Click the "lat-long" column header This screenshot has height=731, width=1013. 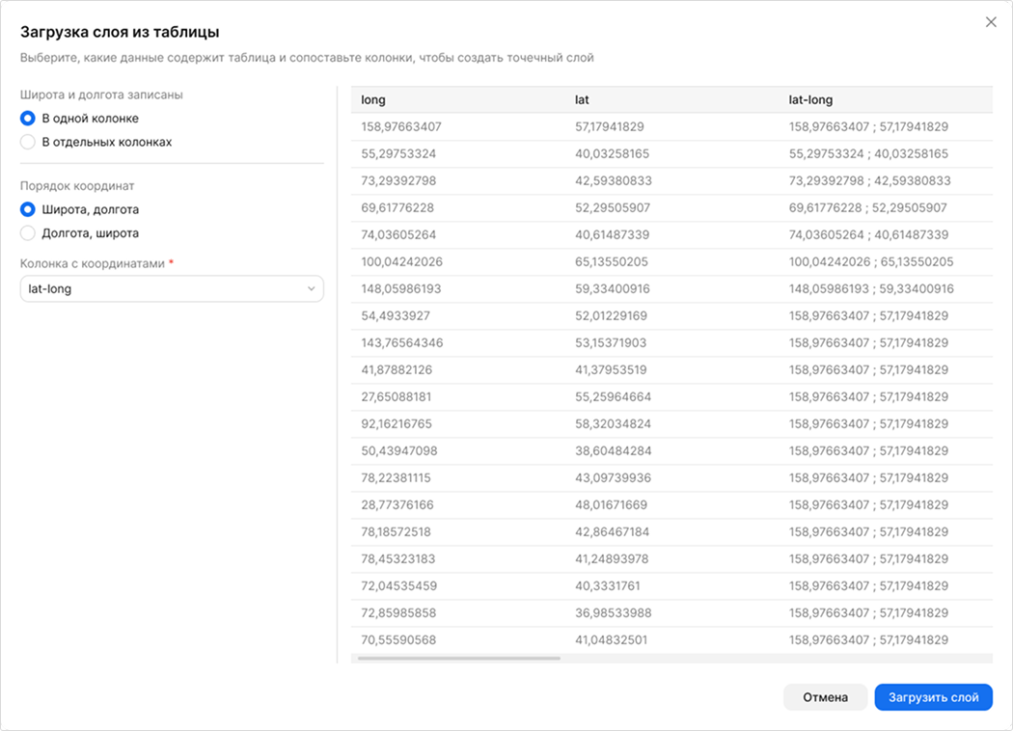(x=810, y=100)
